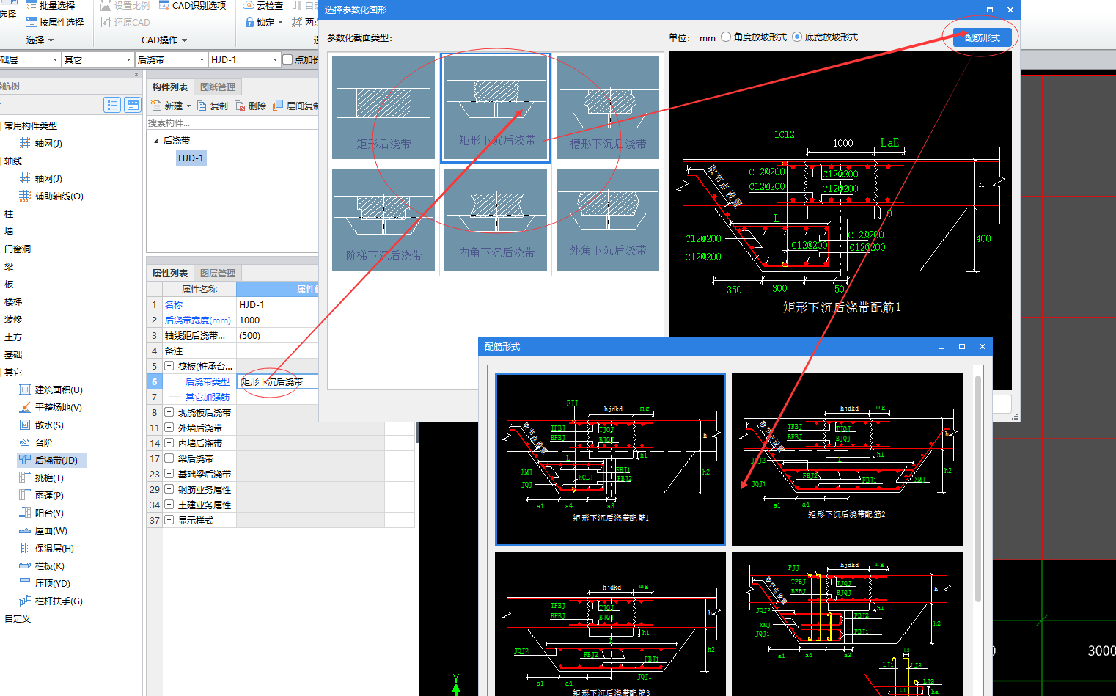This screenshot has height=696, width=1116.
Task: Click the 配筋形式 button
Action: click(x=982, y=37)
